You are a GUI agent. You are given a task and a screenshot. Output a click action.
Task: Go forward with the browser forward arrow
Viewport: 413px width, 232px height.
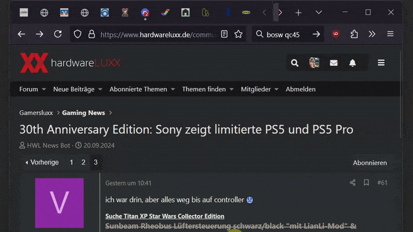[x=40, y=34]
